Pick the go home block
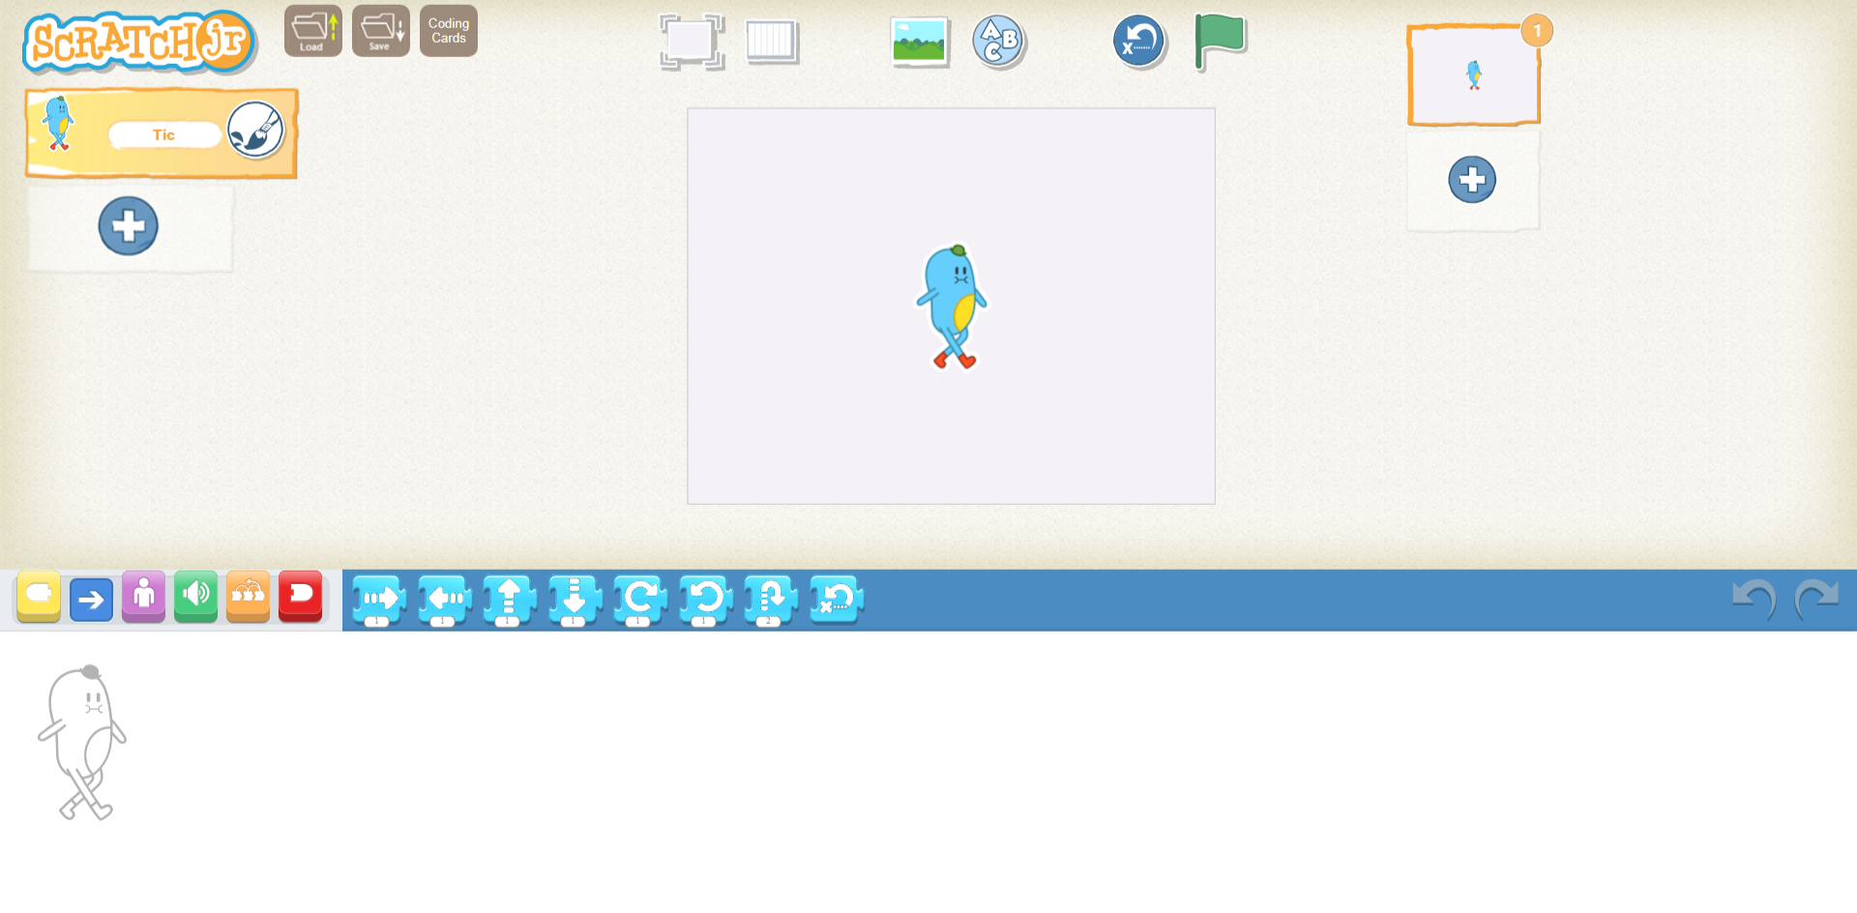 click(x=836, y=601)
